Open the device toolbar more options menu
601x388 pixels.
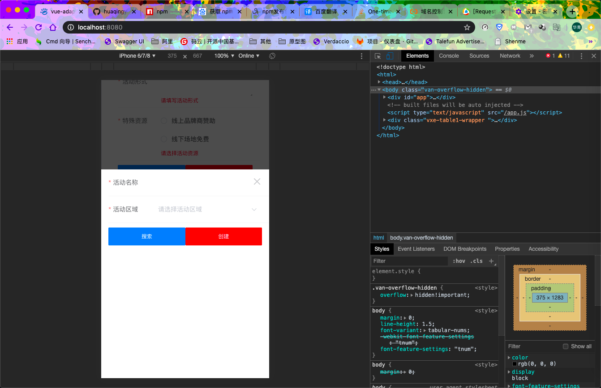362,56
